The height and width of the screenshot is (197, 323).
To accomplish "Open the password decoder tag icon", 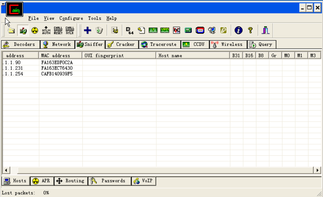I will point(141,31).
